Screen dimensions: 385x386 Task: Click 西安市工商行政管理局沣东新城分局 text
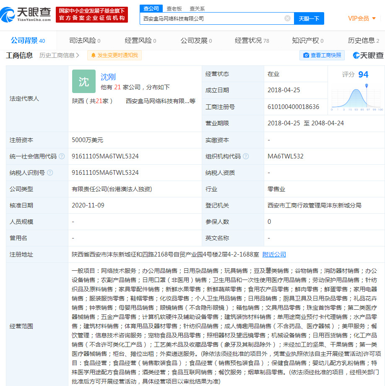click(314, 205)
